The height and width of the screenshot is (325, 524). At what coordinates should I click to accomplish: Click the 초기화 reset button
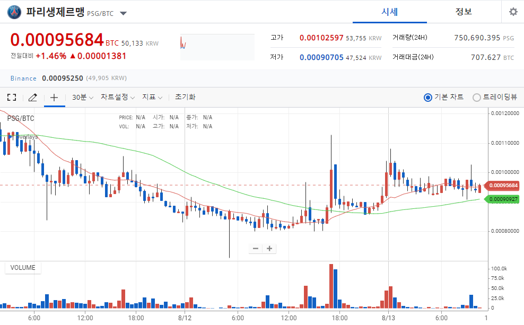coord(185,97)
